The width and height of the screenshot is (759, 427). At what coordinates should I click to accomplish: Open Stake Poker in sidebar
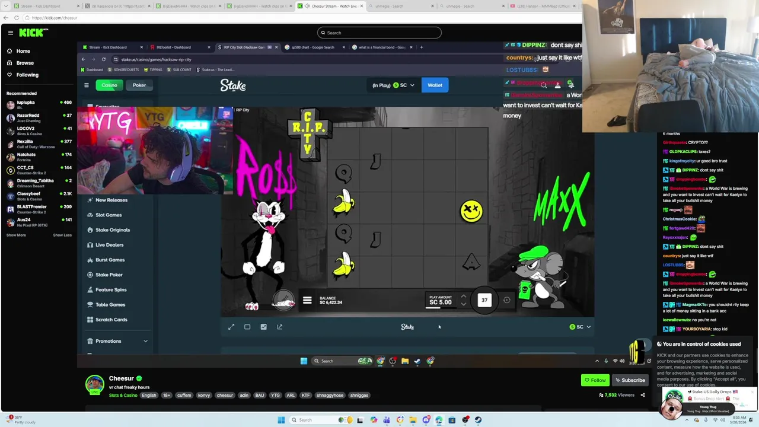[109, 275]
